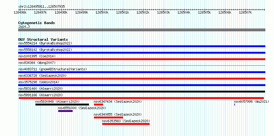Click the black bar under nsv5831460
The width and height of the screenshot is (274, 136).
pyautogui.click(x=142, y=92)
